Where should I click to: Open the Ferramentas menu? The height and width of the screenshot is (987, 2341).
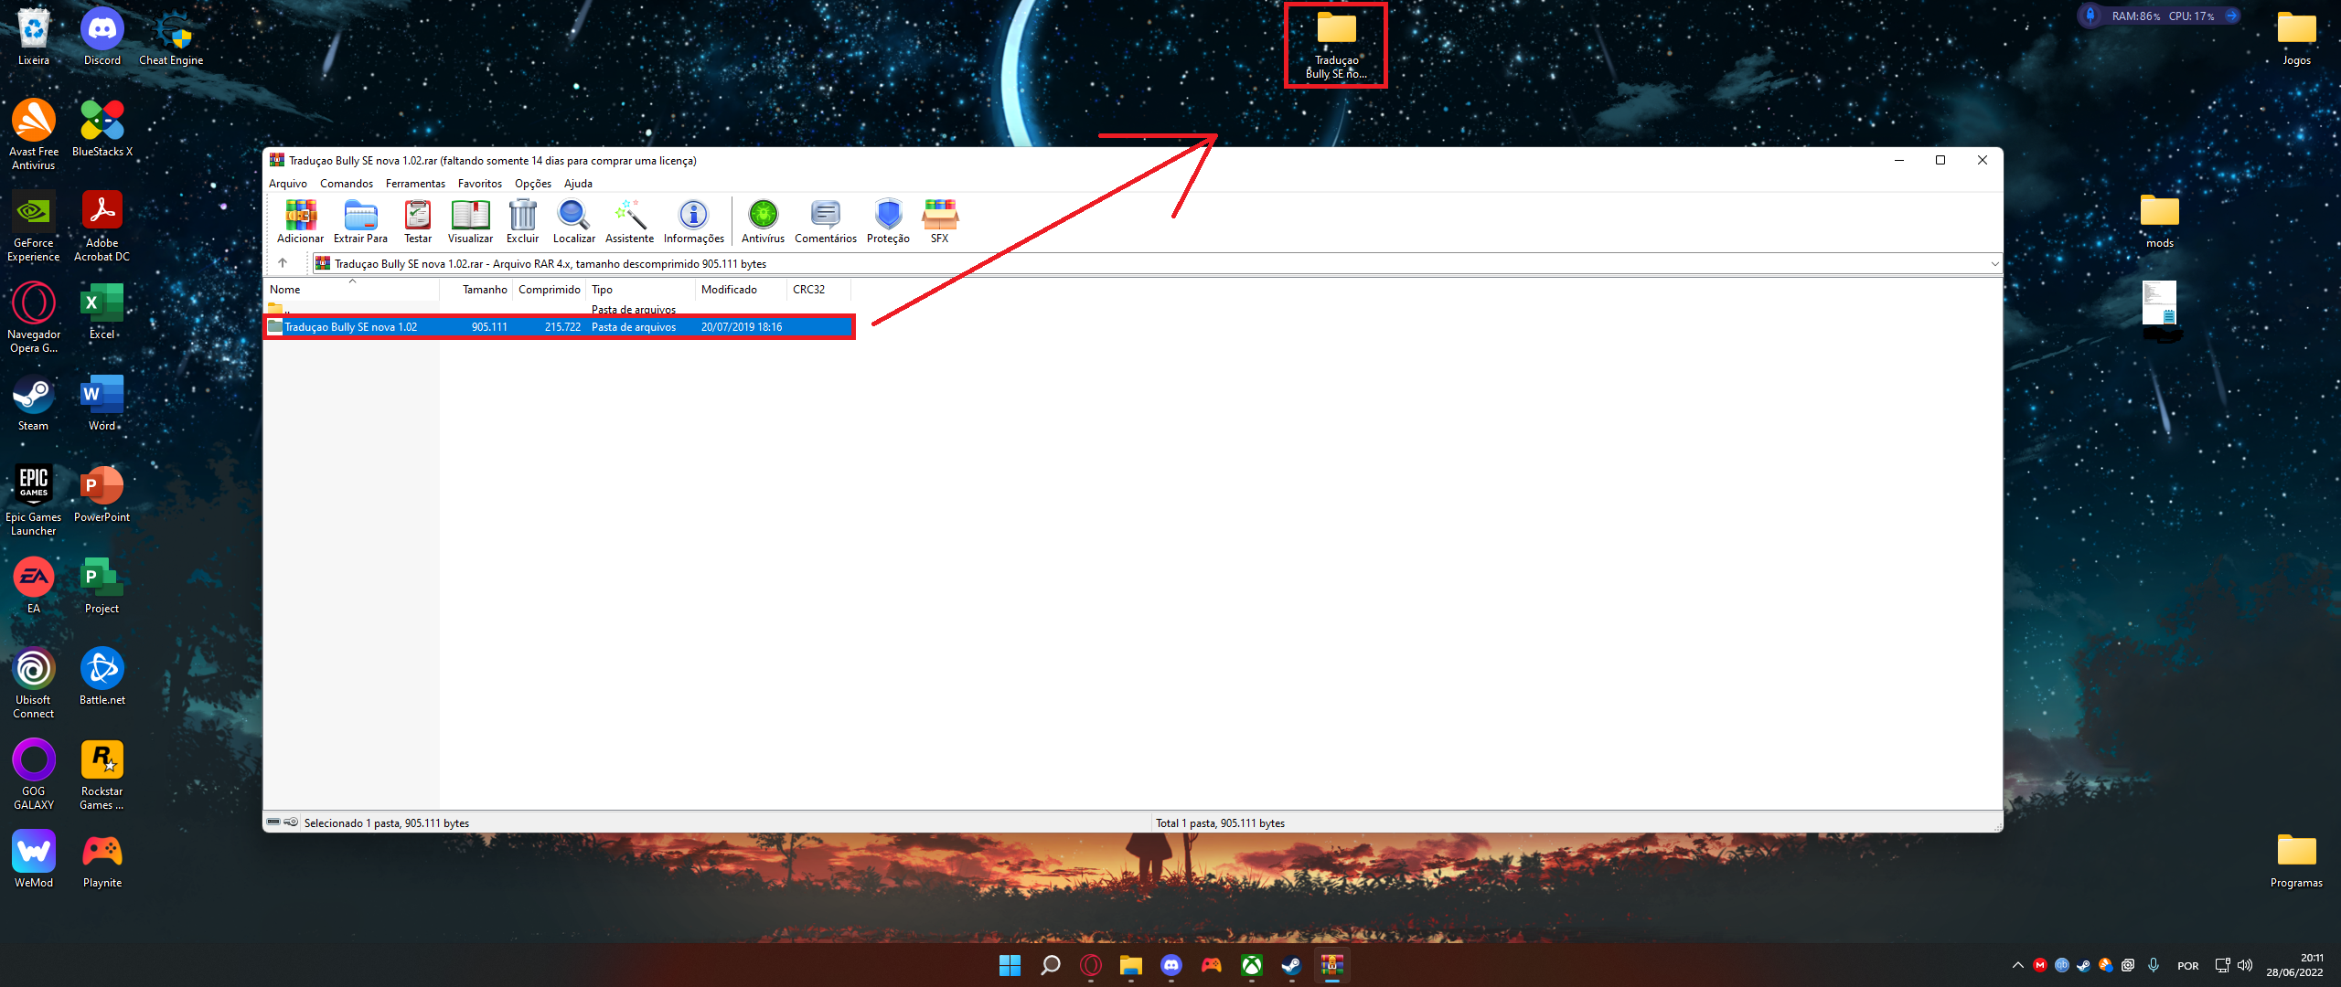(415, 184)
